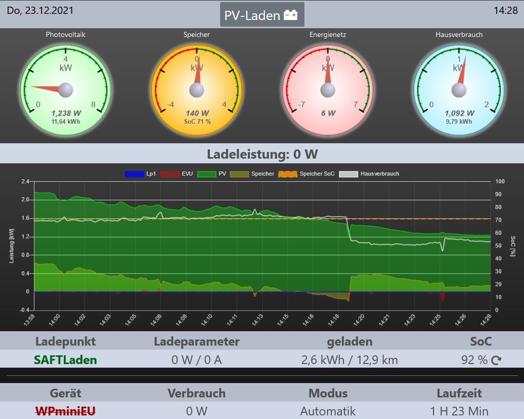Toggle charge point SAFTLaden

coord(65,360)
